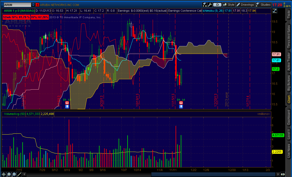Screen dimensions: 292x177
Task: Click the 11/15/13 expiration line label
Action: click(x=173, y=100)
